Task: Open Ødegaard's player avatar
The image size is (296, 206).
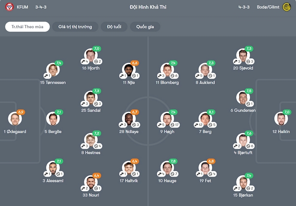Action: [15, 119]
